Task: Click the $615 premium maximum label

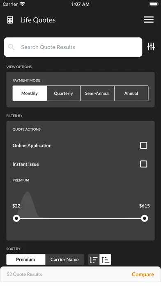Action: pyautogui.click(x=145, y=206)
